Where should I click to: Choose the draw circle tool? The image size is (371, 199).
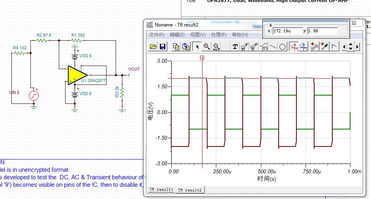[282, 47]
